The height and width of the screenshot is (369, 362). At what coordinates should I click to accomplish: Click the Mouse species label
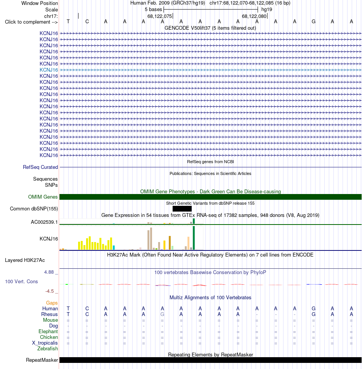click(50, 320)
